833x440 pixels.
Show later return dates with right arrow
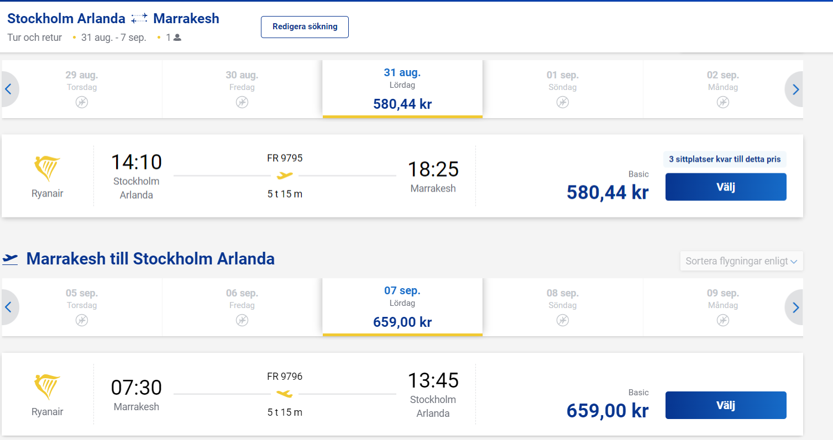[x=794, y=307]
